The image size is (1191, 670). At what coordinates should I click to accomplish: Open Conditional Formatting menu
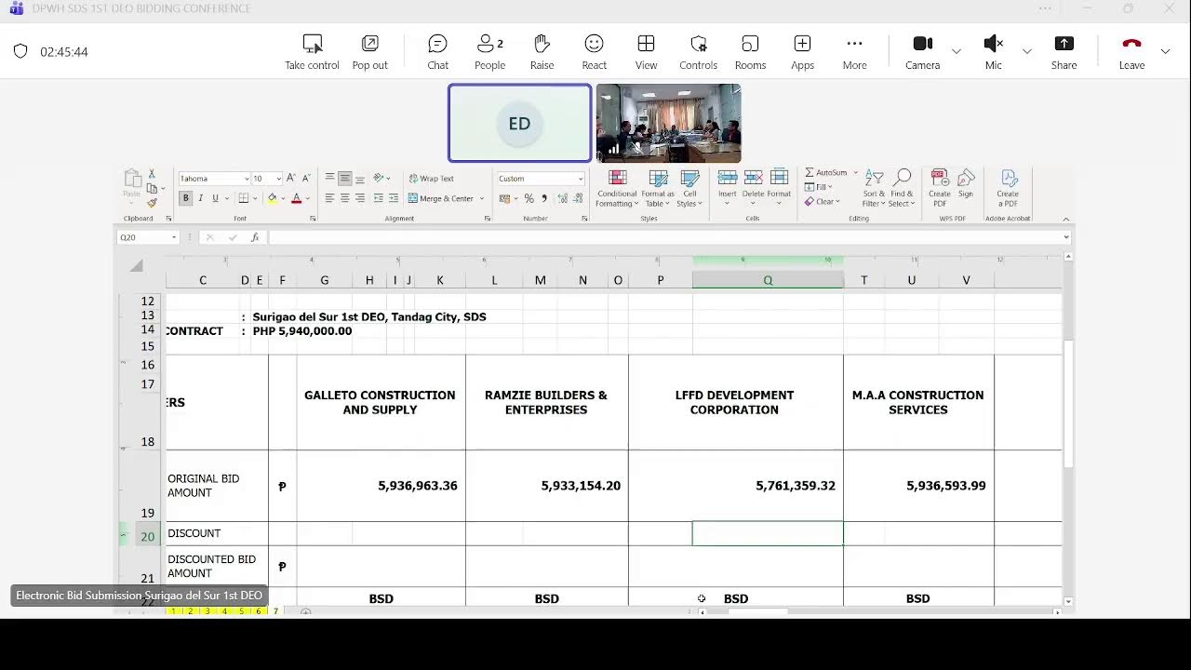pyautogui.click(x=617, y=188)
